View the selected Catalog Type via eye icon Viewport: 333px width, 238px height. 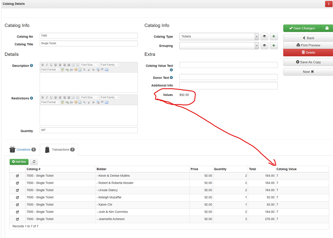(264, 37)
